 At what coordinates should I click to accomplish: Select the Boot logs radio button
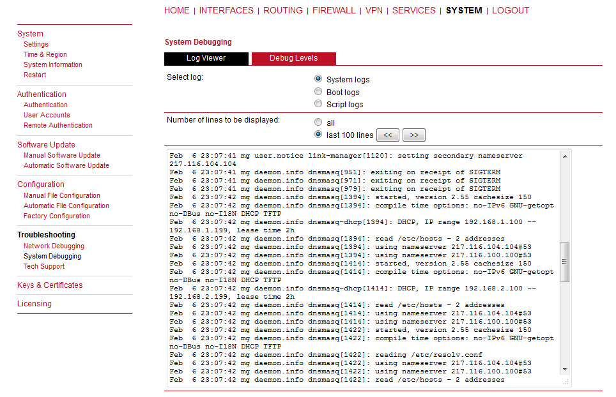tap(318, 91)
